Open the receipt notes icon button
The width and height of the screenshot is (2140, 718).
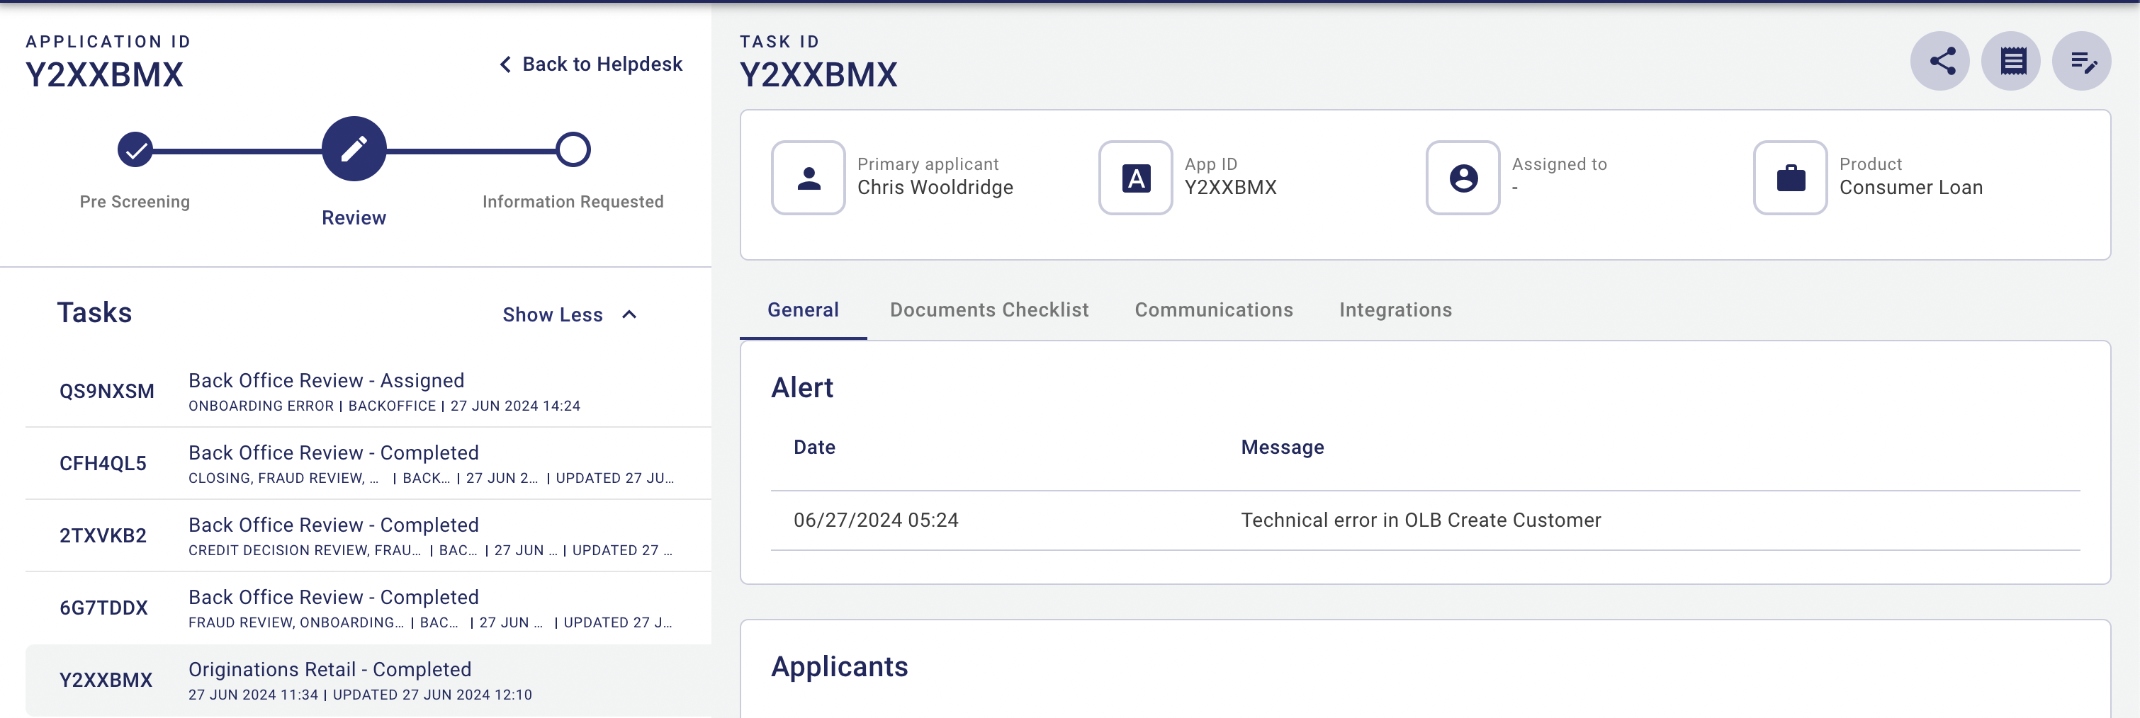coord(2011,62)
